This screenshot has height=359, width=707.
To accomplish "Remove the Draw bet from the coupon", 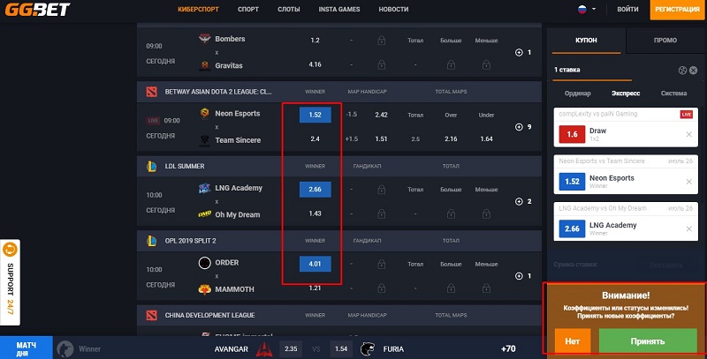I will (689, 134).
